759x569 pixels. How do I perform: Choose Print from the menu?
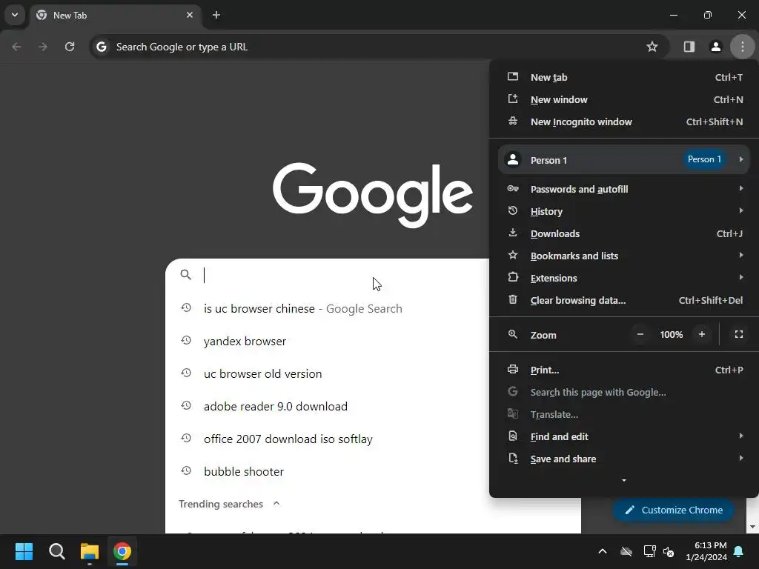624,370
